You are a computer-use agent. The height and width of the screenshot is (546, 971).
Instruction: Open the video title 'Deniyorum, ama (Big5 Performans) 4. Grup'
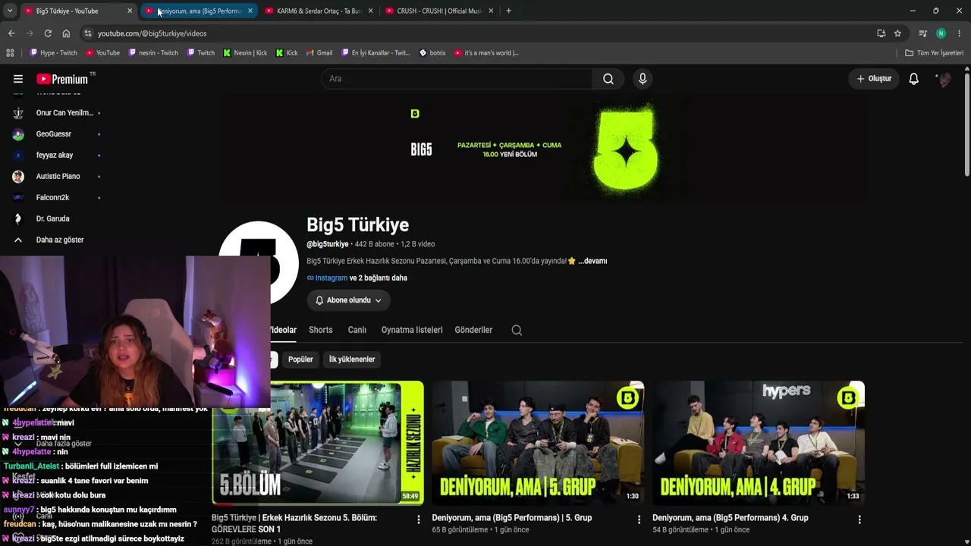(731, 518)
